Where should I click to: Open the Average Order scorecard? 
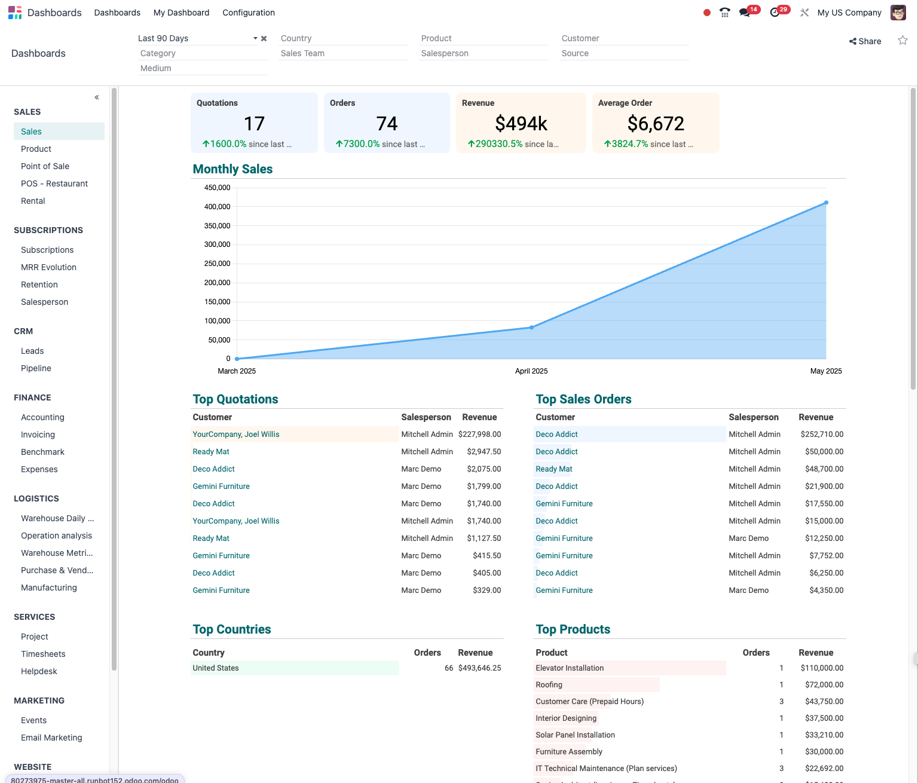(656, 123)
